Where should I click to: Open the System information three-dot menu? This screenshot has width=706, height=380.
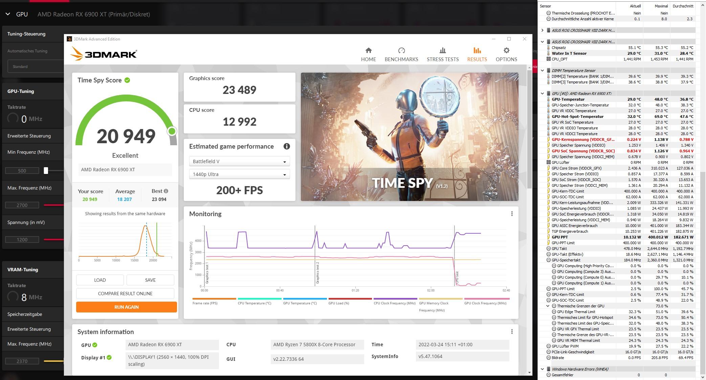tap(512, 332)
